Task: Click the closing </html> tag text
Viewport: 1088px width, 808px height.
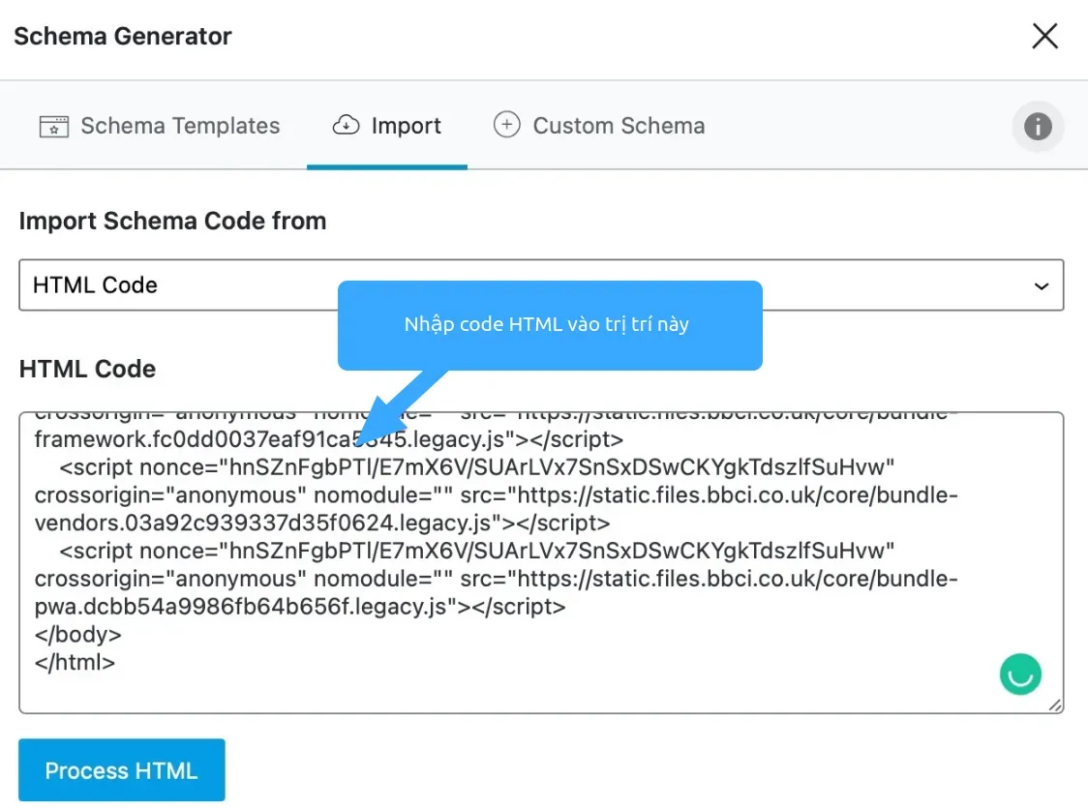Action: pos(75,662)
